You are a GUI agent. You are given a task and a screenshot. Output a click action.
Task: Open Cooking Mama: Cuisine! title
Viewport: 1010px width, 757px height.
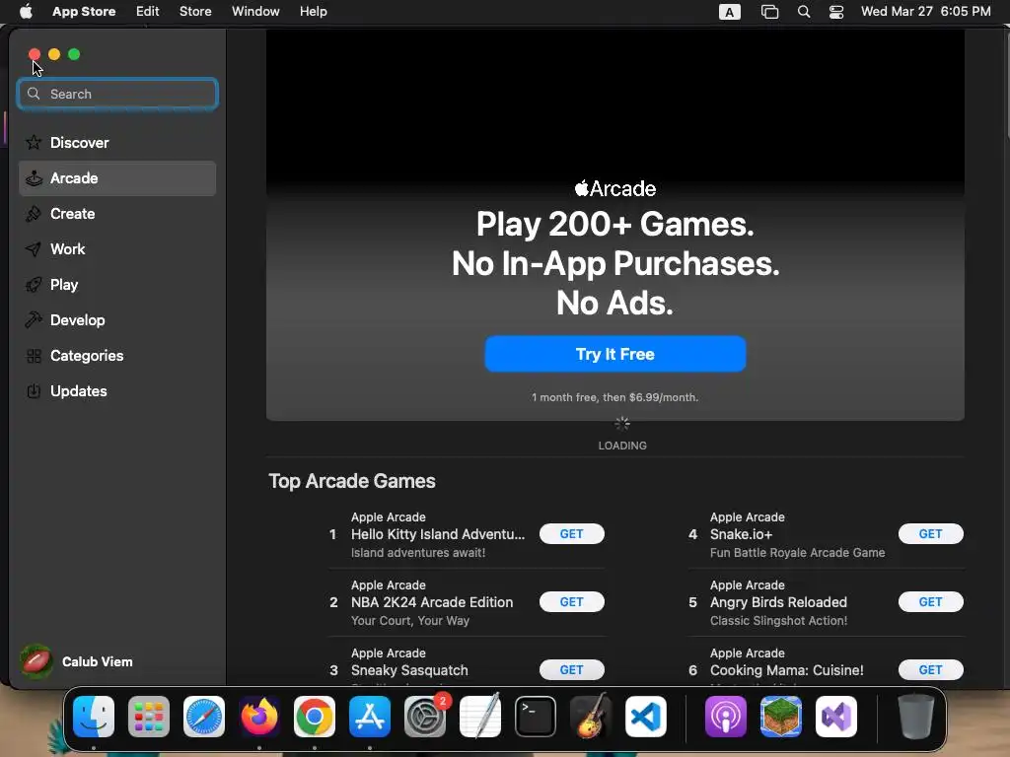point(787,670)
